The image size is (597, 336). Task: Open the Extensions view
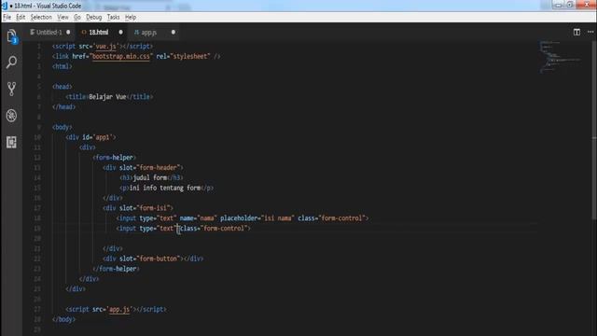tap(11, 142)
